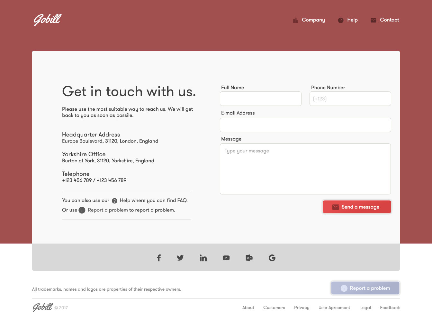This screenshot has height=326, width=432.
Task: Click the Help question mark icon in header
Action: pyautogui.click(x=341, y=20)
